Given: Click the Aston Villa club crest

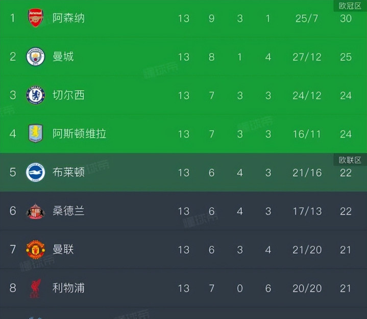Looking at the screenshot, I should click(36, 134).
